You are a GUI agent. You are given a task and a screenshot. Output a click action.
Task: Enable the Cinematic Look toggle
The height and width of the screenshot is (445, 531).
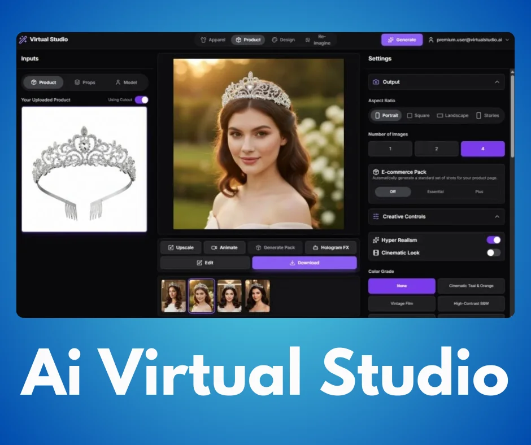click(493, 253)
